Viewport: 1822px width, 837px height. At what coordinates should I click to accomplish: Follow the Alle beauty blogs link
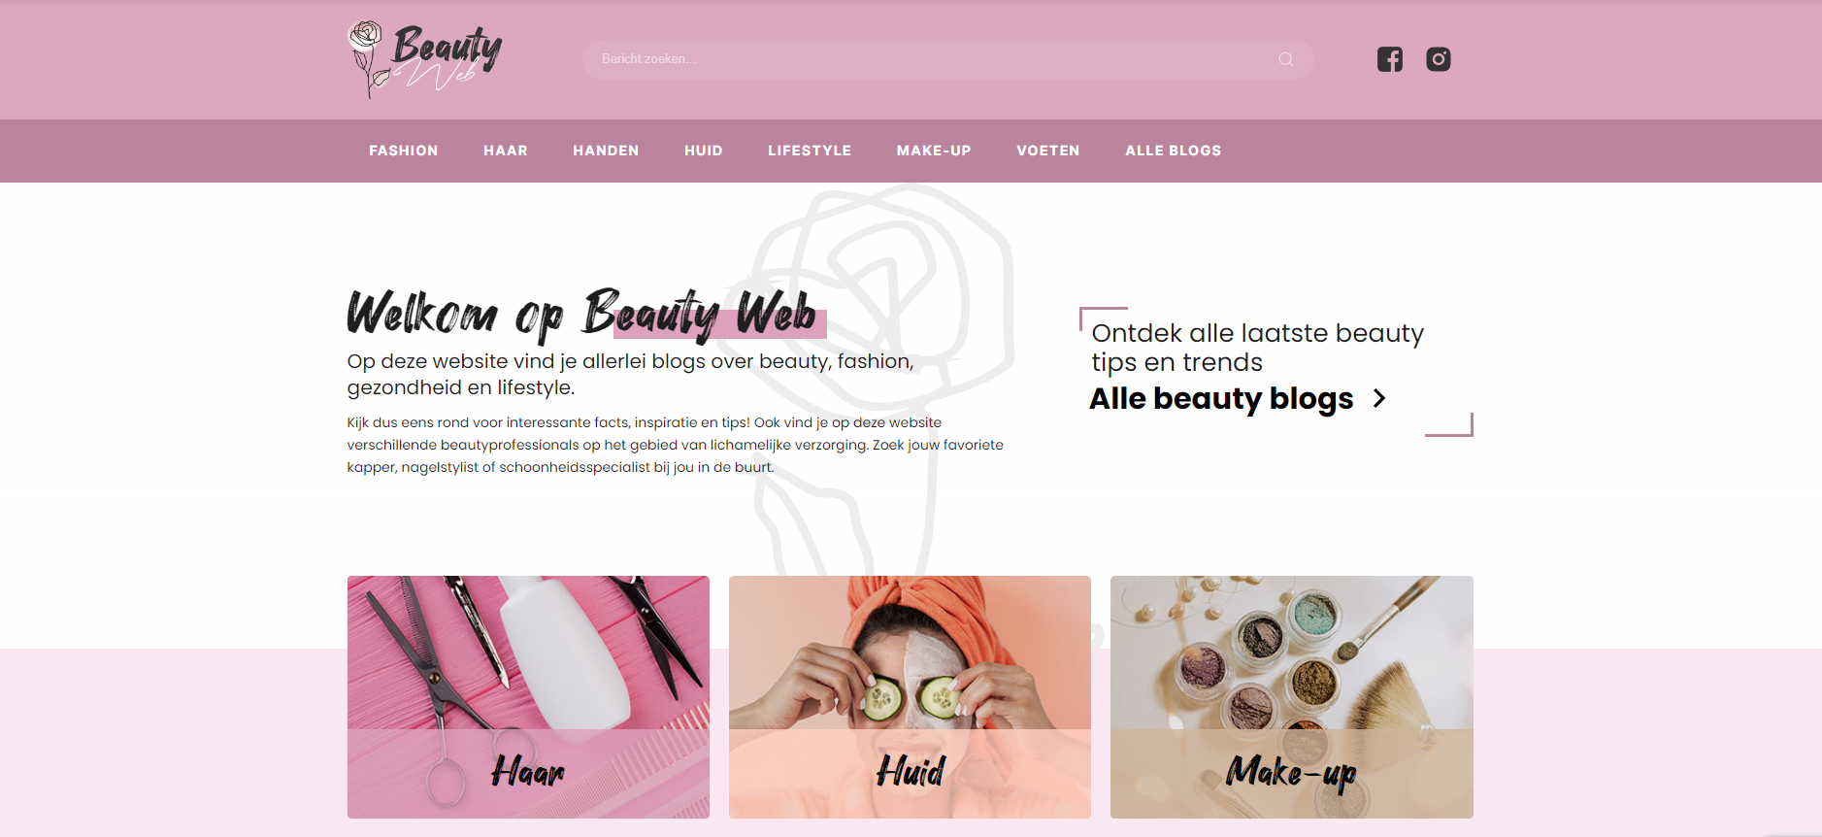click(1221, 398)
